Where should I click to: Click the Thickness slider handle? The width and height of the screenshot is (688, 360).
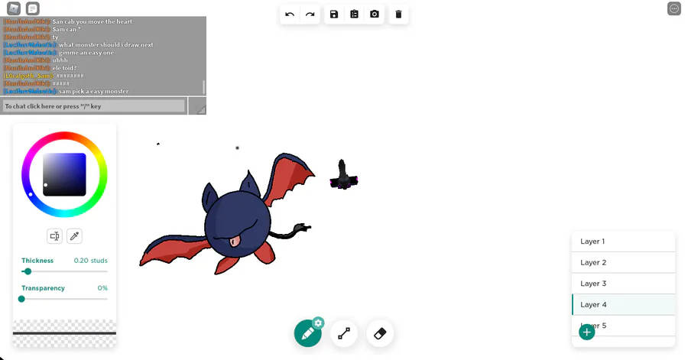tap(28, 271)
